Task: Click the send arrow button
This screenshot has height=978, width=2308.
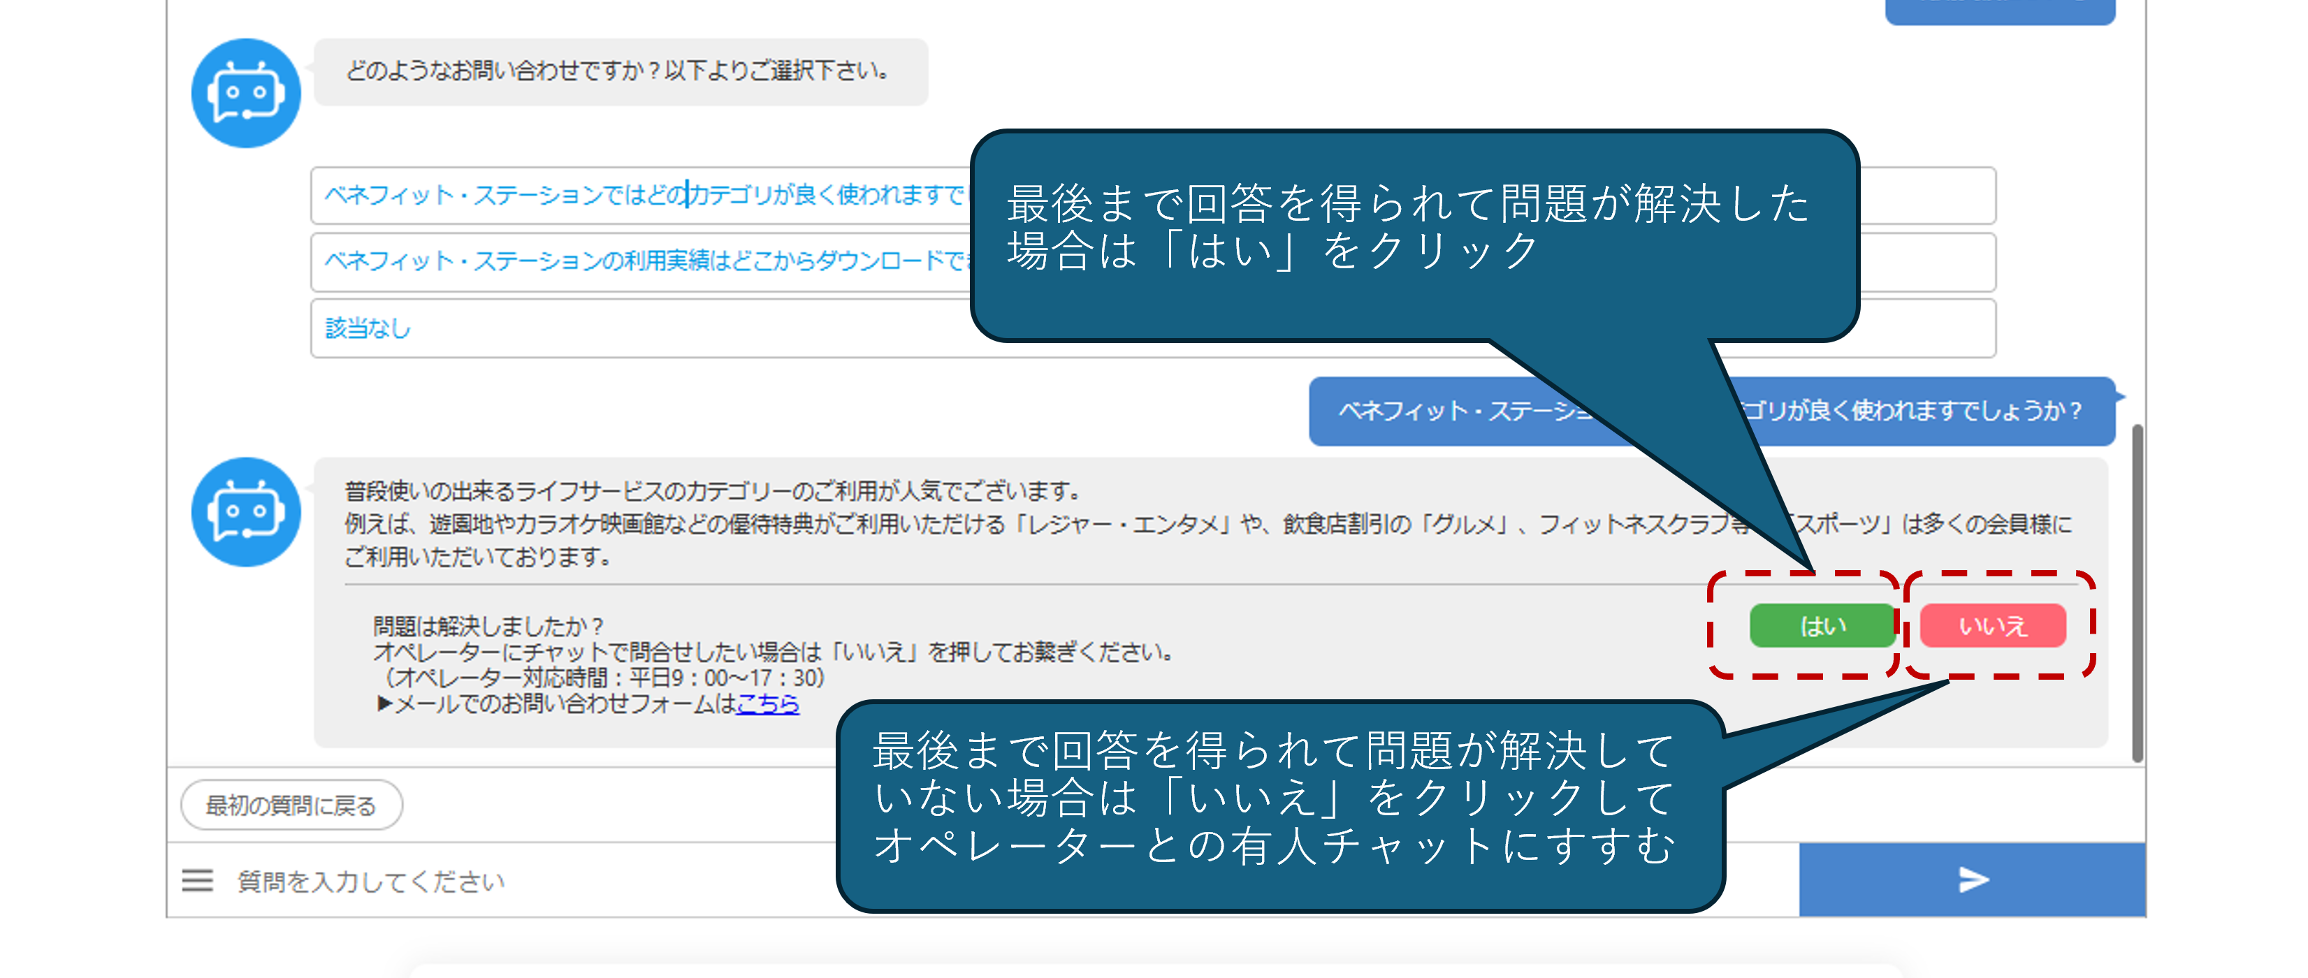Action: point(1972,880)
